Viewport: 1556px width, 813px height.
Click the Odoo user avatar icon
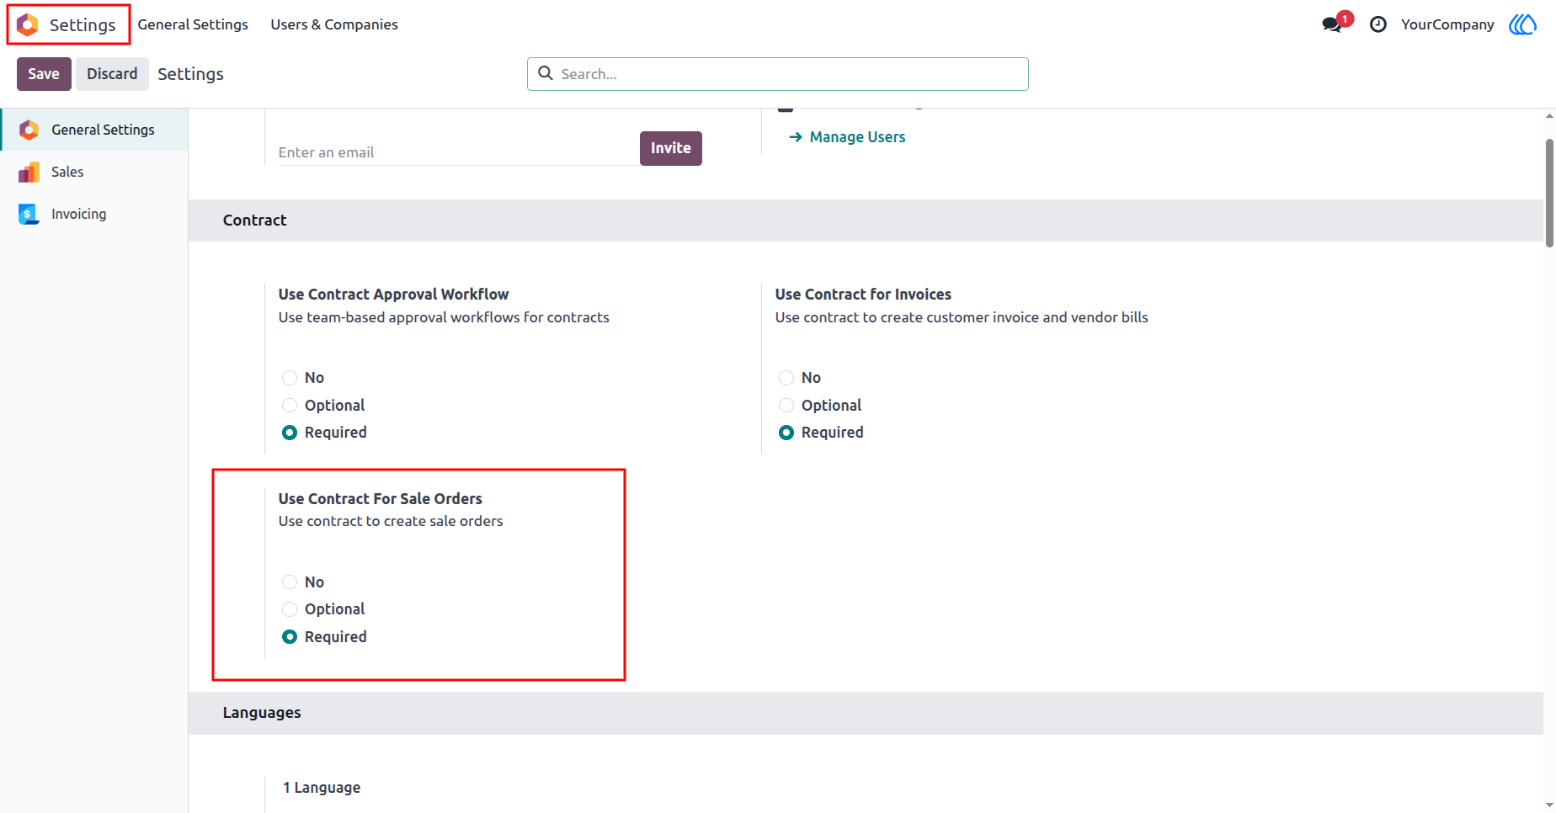click(1522, 24)
